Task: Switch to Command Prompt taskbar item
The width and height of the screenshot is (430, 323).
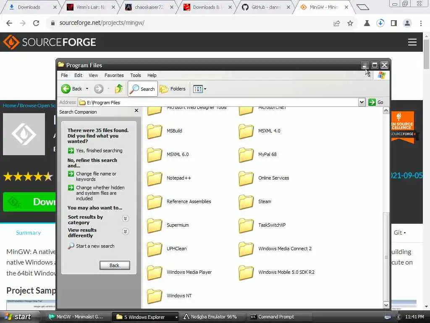Action: [280, 317]
